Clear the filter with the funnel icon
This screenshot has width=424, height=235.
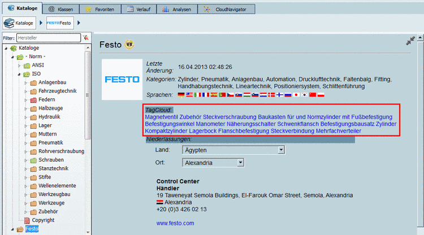86,38
